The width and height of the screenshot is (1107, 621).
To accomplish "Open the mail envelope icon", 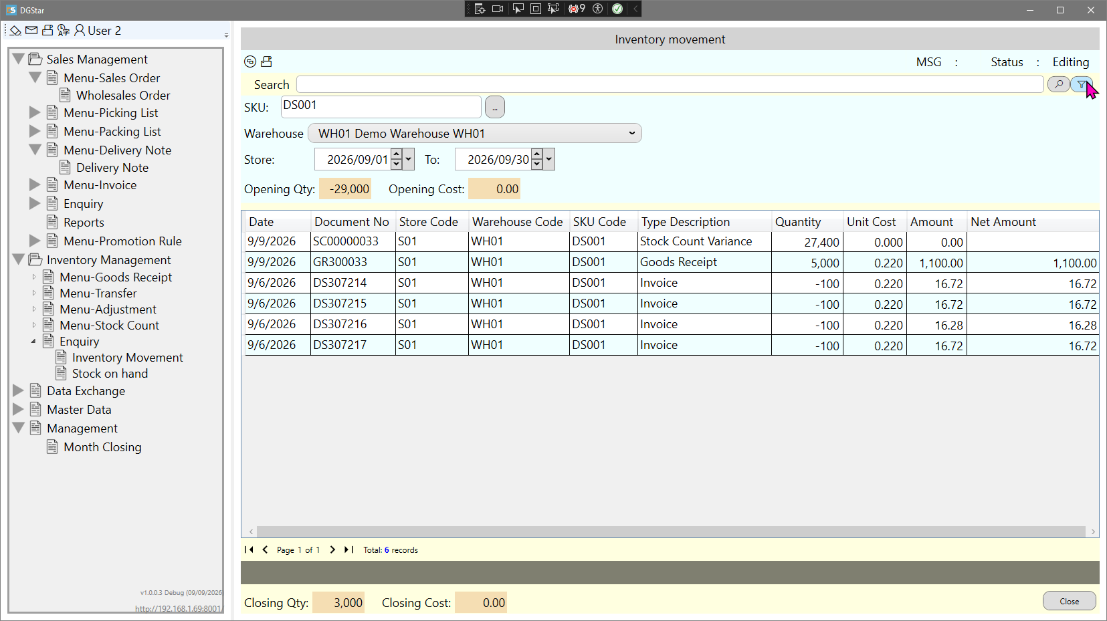I will pyautogui.click(x=31, y=30).
